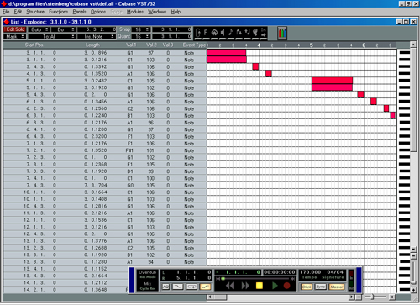The height and width of the screenshot is (305, 420).
Task: Toggle the Sync button in the transport
Action: (321, 287)
